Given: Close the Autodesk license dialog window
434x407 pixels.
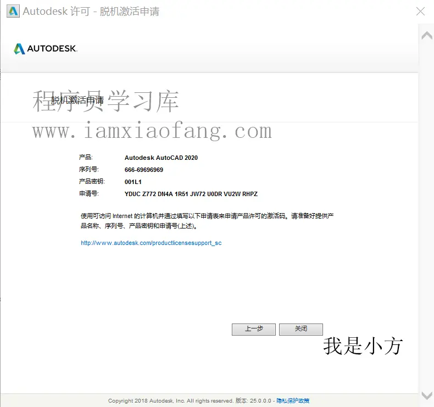Looking at the screenshot, I should [x=420, y=12].
